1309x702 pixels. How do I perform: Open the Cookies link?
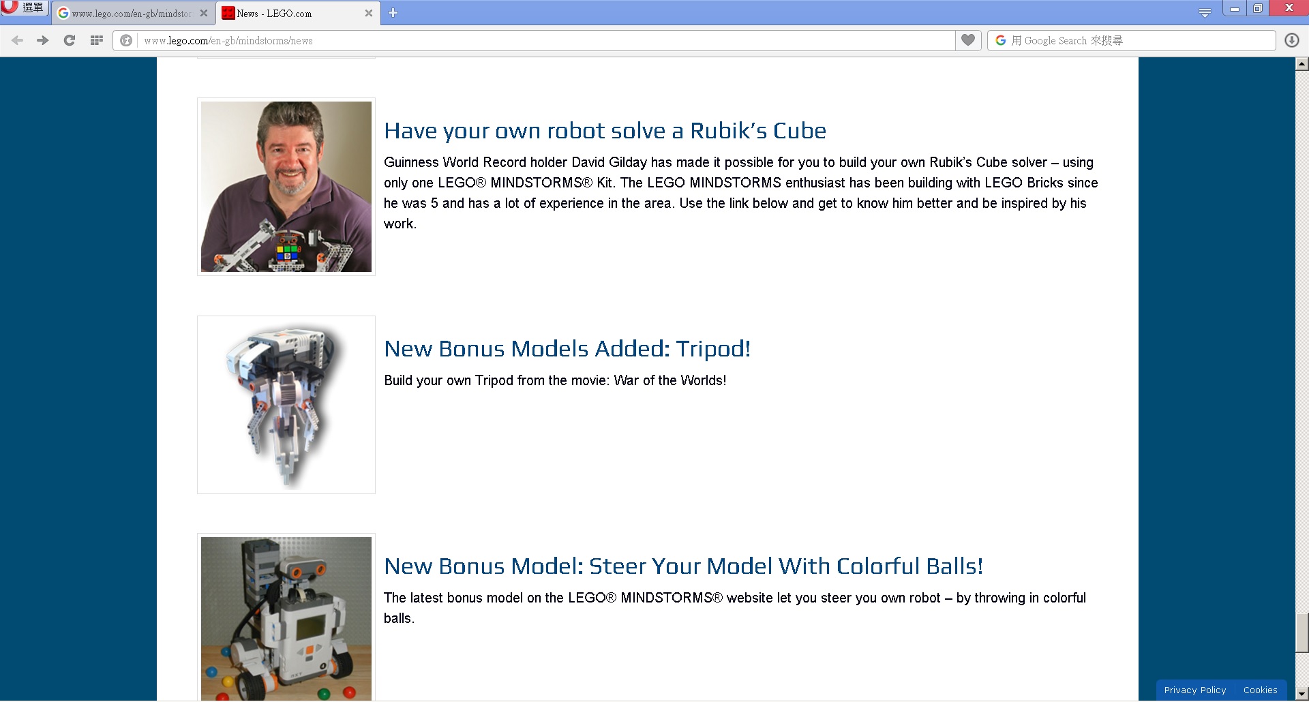[x=1260, y=690]
